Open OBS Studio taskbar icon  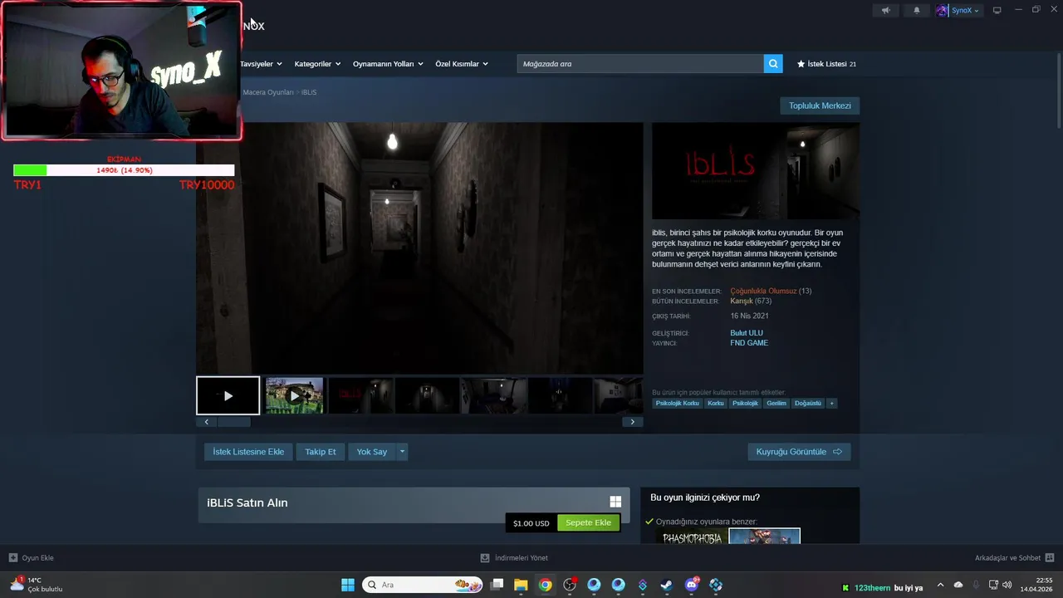tap(570, 586)
